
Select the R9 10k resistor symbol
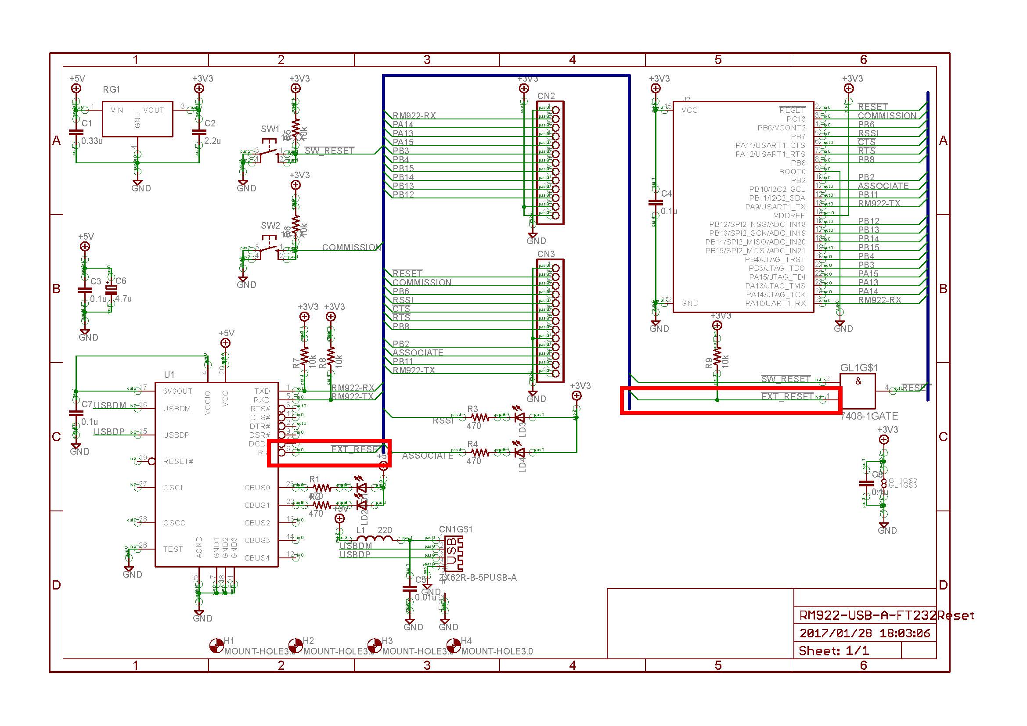(717, 356)
